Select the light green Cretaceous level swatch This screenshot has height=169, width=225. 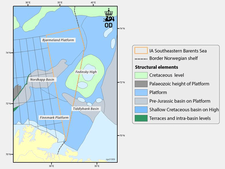pos(141,75)
